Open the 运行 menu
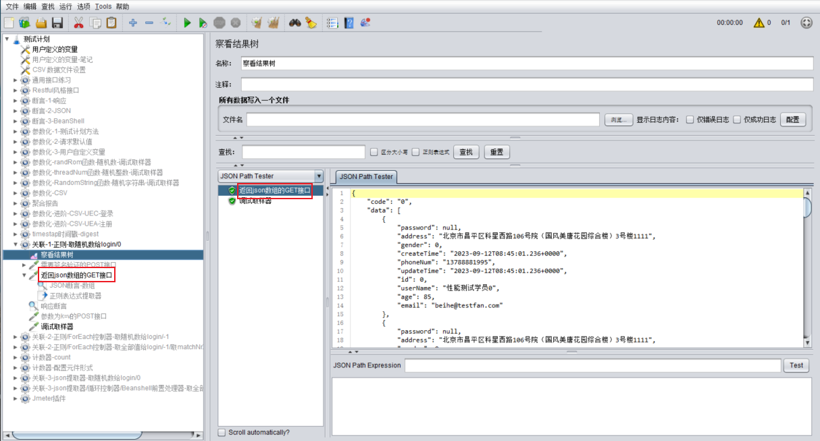The width and height of the screenshot is (820, 441). 66,6
